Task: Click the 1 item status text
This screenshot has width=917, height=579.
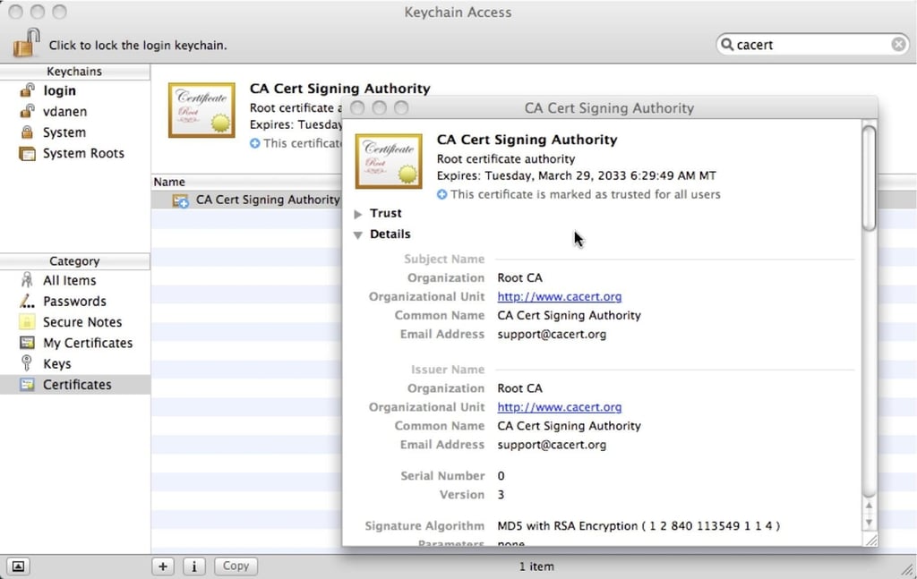Action: pos(536,566)
